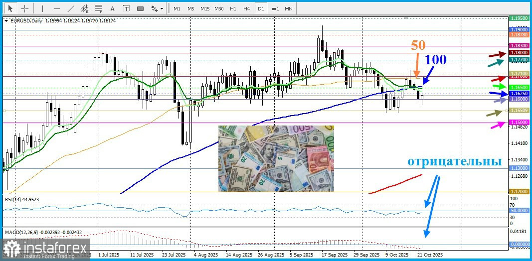Click the M15 timeframe button
532x261 pixels.
click(205, 8)
